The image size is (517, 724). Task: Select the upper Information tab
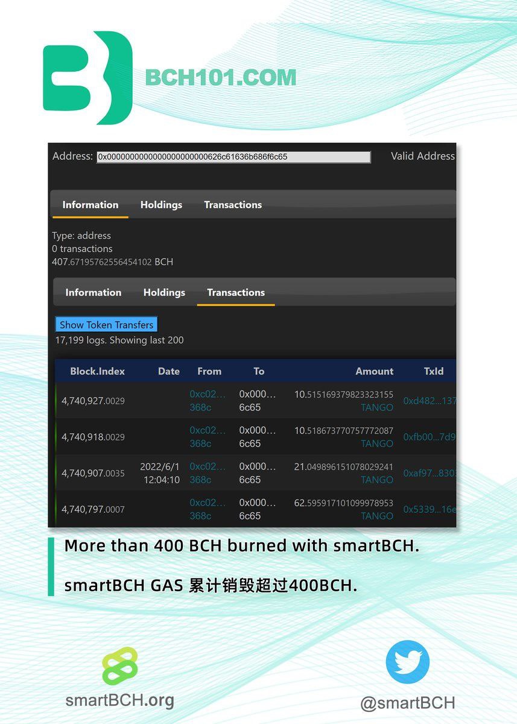(90, 205)
